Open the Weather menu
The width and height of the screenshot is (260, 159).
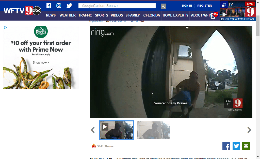[68, 15]
